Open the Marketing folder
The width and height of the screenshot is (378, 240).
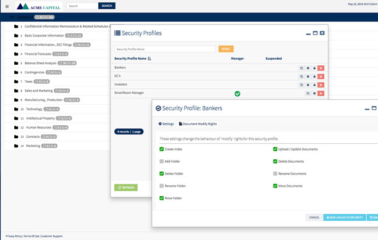[x=33, y=146]
